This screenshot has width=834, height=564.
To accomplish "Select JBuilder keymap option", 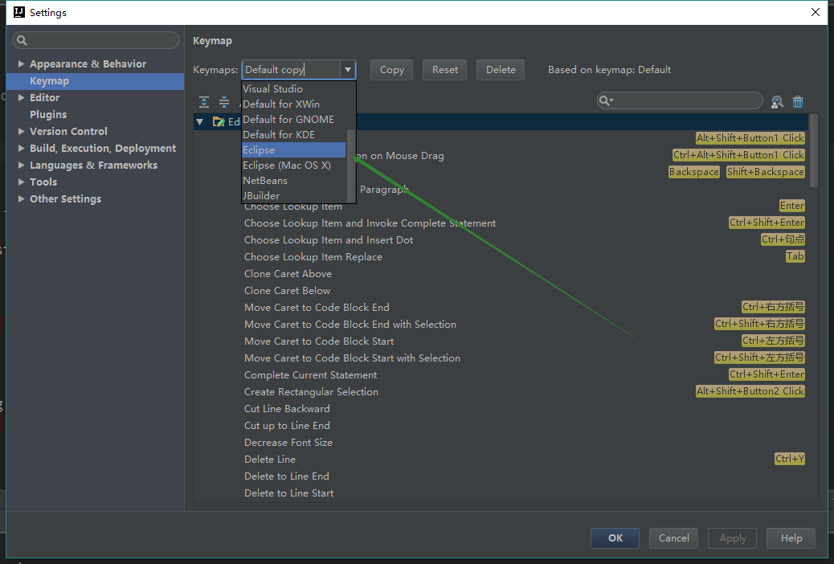I will [x=294, y=196].
